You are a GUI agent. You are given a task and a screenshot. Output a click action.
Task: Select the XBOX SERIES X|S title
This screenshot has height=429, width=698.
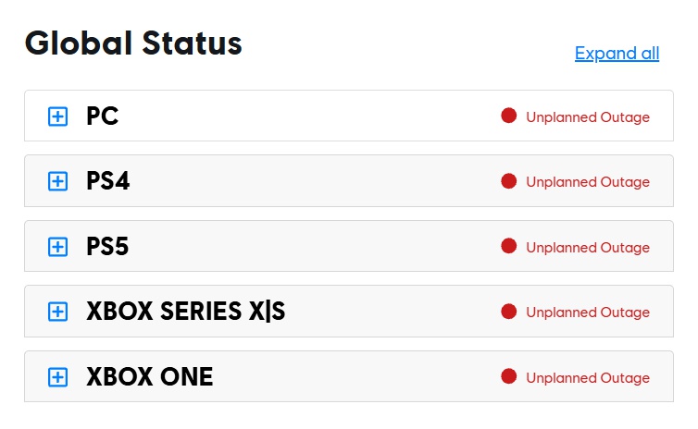185,312
